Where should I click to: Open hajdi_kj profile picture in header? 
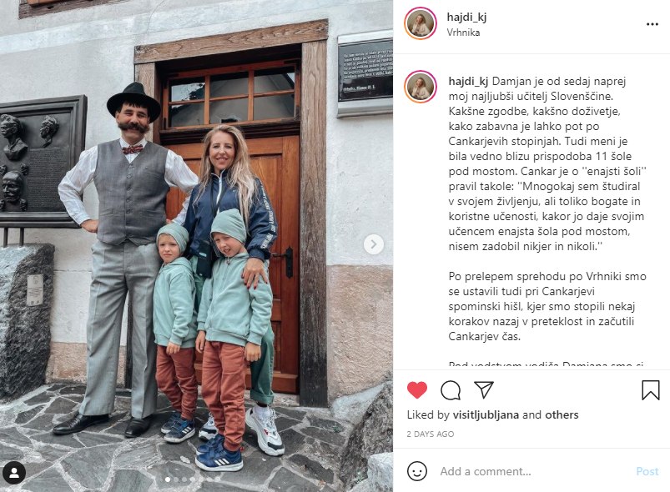(421, 23)
